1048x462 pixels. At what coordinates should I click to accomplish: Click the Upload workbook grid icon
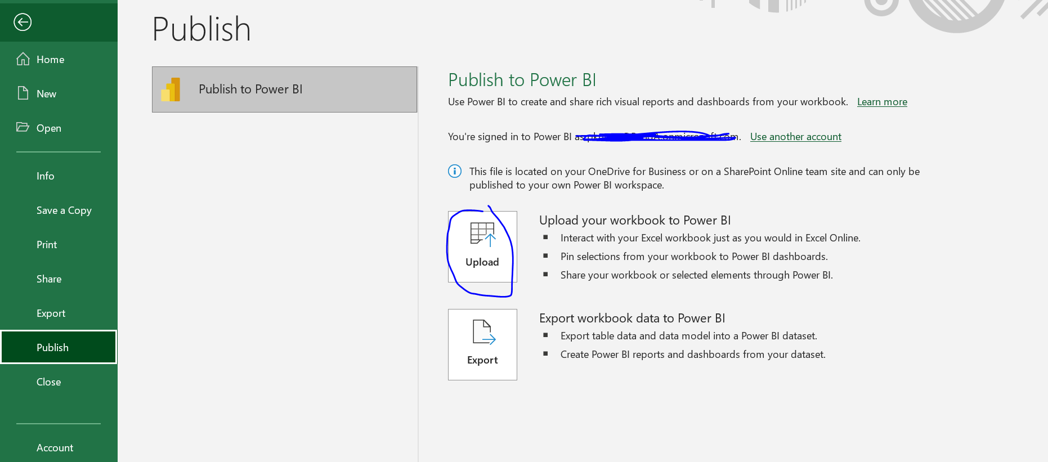[483, 234]
